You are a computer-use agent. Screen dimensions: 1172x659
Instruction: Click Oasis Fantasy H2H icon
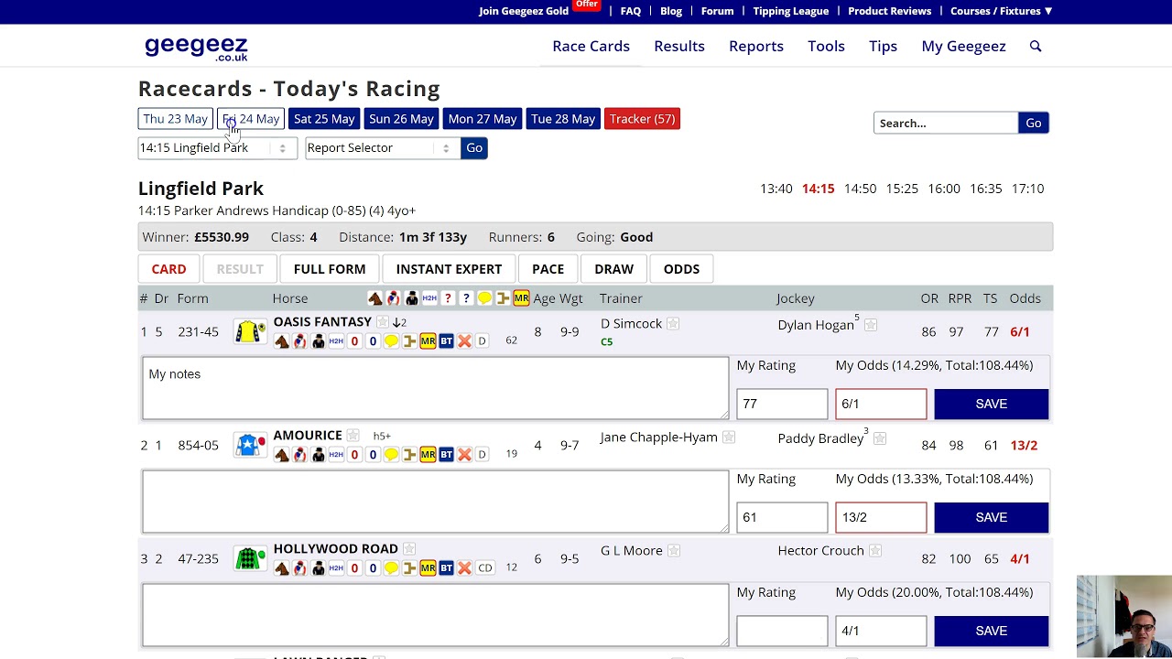point(336,341)
